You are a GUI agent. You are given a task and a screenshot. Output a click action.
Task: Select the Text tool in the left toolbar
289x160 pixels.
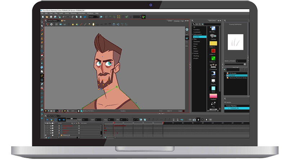42,47
